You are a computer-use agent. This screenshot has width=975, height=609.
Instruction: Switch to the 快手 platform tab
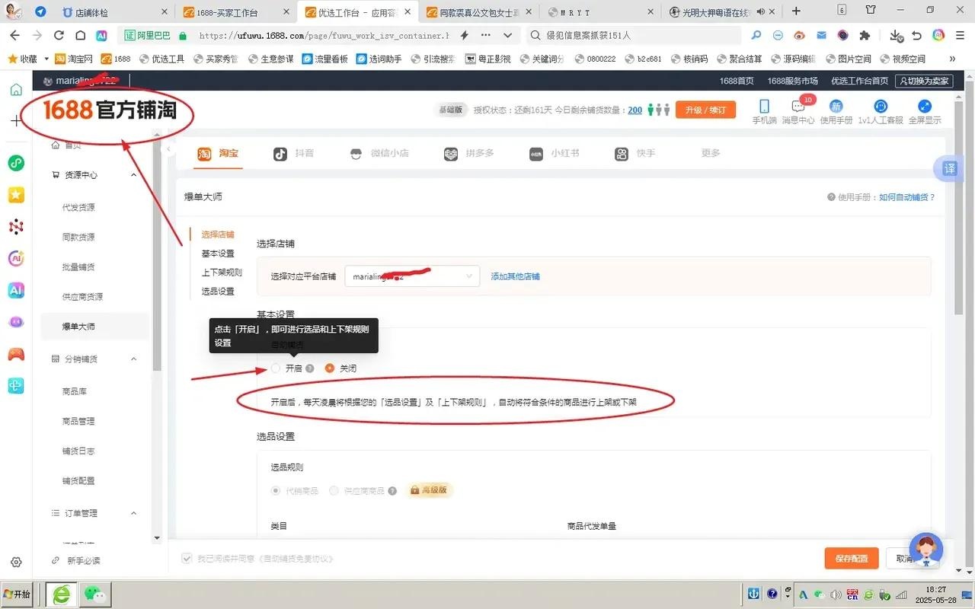click(635, 153)
